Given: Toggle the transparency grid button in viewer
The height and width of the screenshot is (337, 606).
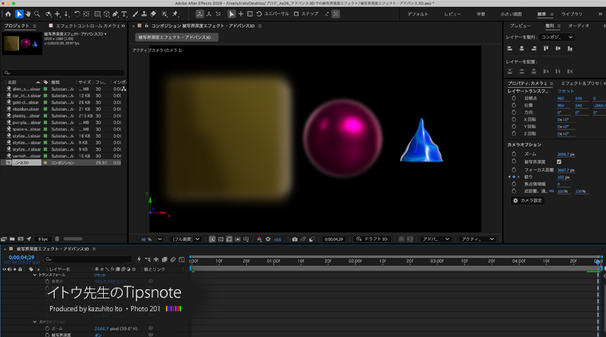Looking at the screenshot, I should click(x=220, y=239).
